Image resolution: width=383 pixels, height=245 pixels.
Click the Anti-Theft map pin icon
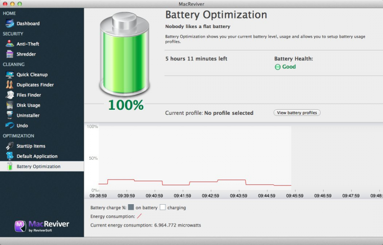coord(10,44)
